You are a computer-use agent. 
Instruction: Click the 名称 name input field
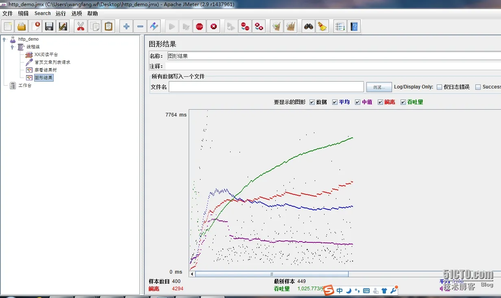(x=334, y=56)
